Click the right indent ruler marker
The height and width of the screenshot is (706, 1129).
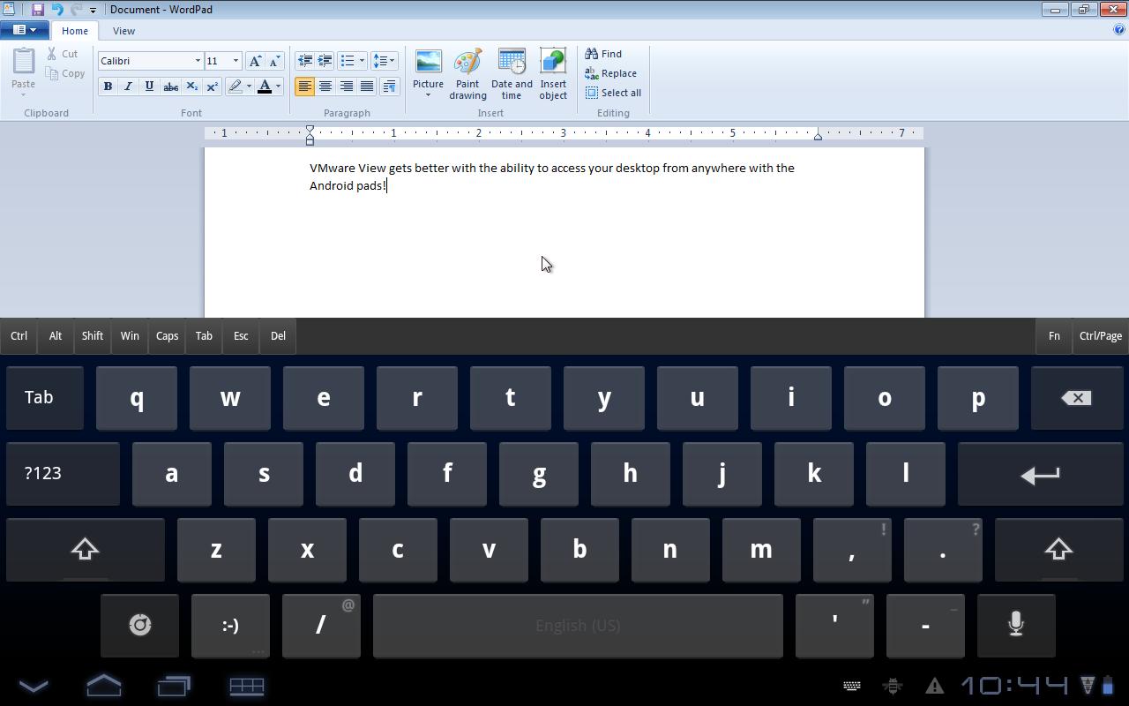818,136
